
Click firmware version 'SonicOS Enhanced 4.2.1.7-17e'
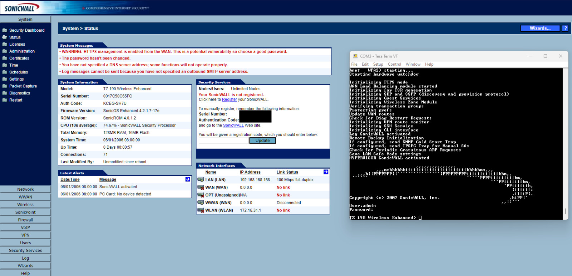point(131,111)
